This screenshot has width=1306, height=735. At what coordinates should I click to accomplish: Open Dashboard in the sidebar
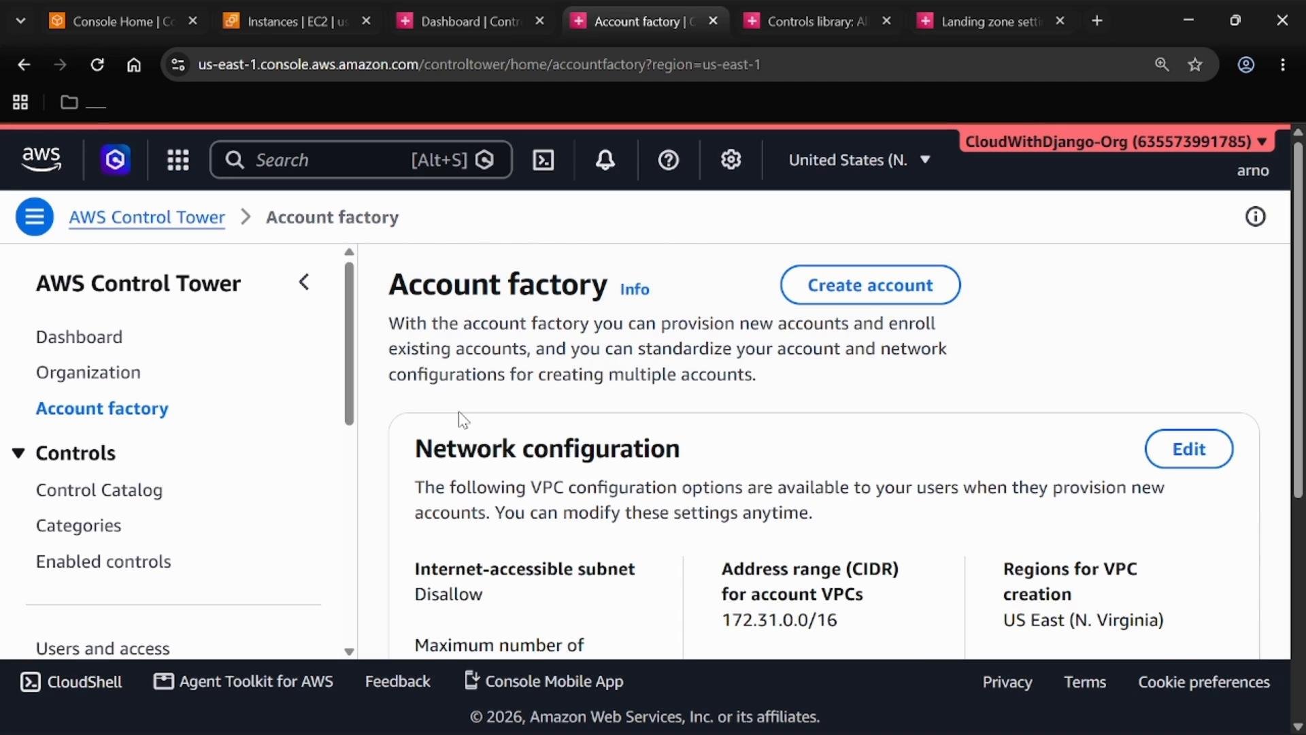[x=79, y=337]
